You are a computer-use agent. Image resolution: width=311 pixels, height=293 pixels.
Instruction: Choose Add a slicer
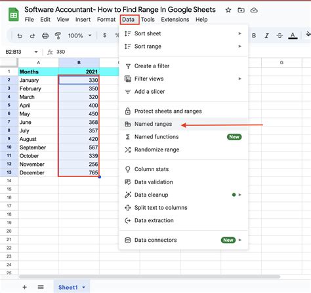pyautogui.click(x=184, y=92)
